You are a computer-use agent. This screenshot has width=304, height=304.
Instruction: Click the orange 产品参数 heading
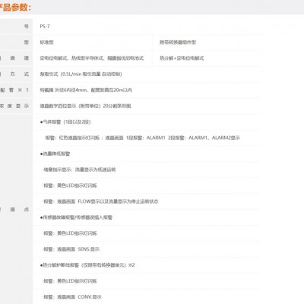[14, 7]
